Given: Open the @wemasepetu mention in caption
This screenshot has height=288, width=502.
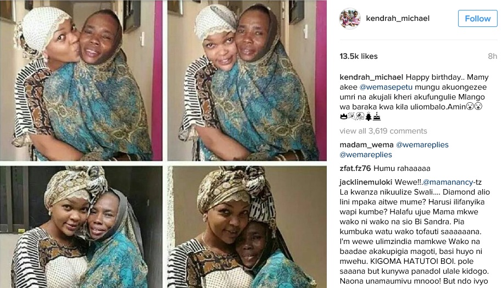Looking at the screenshot, I should 386,87.
